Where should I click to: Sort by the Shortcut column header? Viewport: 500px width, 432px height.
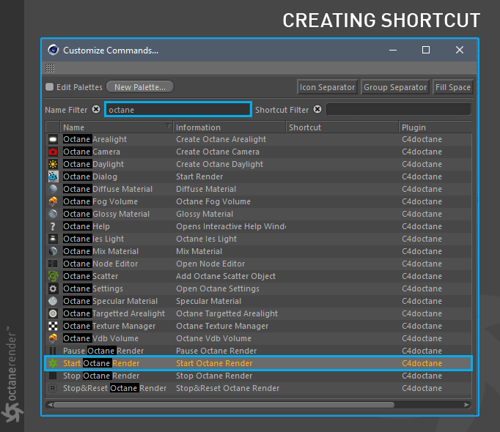342,127
